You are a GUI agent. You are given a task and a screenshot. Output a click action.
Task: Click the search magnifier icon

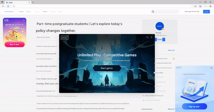point(153,12)
